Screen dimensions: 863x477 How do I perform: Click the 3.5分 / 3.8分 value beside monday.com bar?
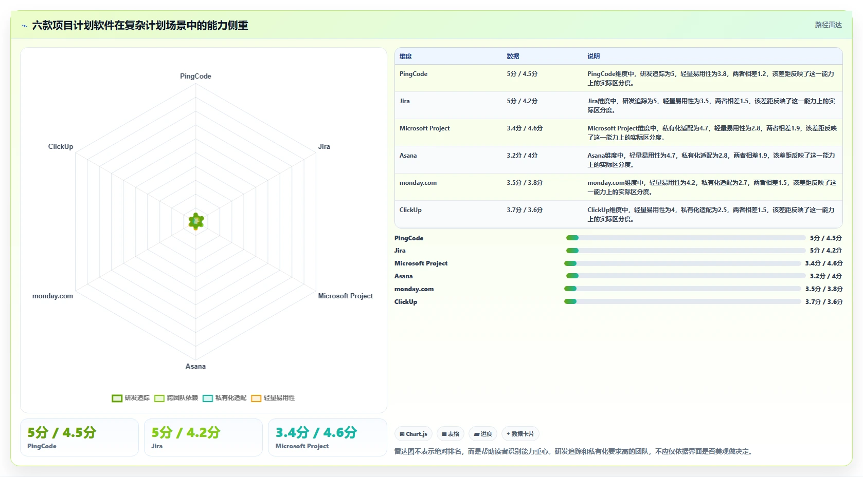(x=824, y=289)
